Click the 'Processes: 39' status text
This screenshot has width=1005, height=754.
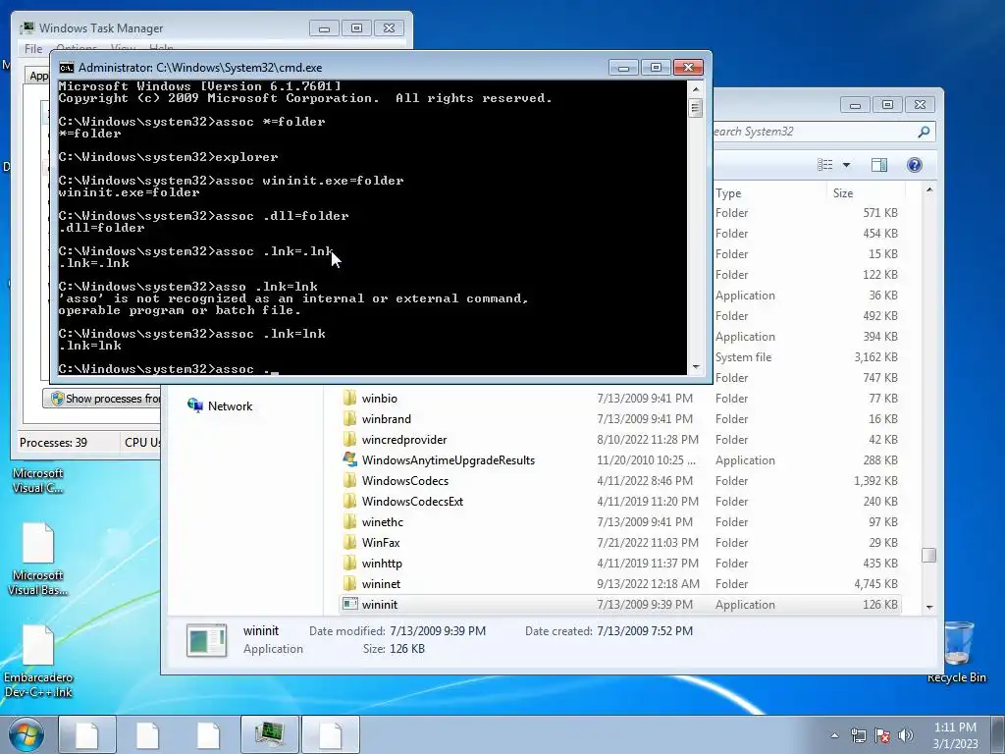click(53, 443)
